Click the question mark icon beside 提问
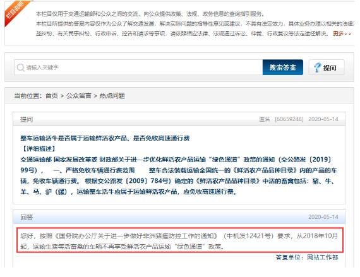 coord(318,68)
